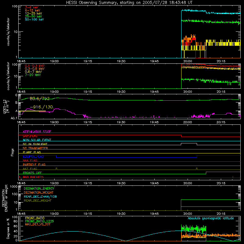244x244 pixels.
Task: Select the 50-100 keV legend label
Action: 34,20
